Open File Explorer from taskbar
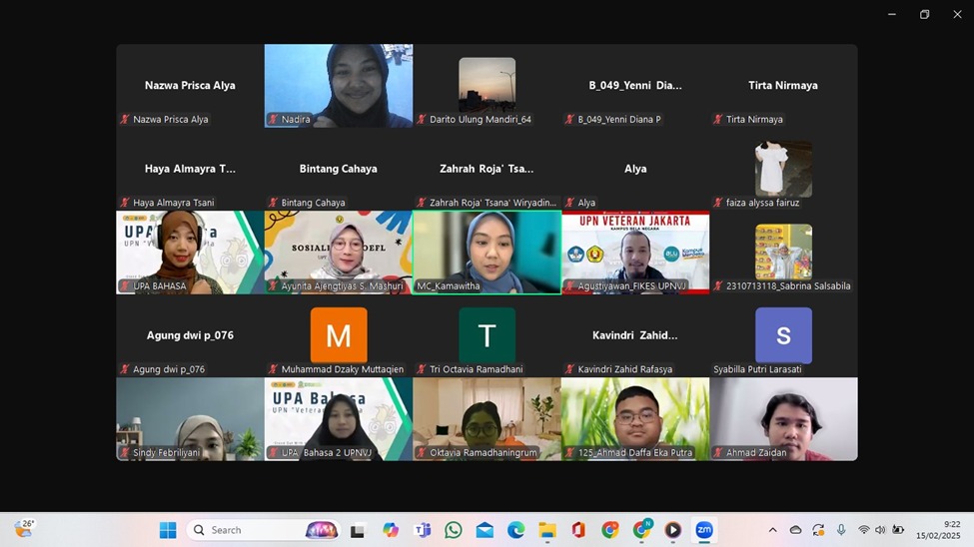The width and height of the screenshot is (974, 547). 546,530
